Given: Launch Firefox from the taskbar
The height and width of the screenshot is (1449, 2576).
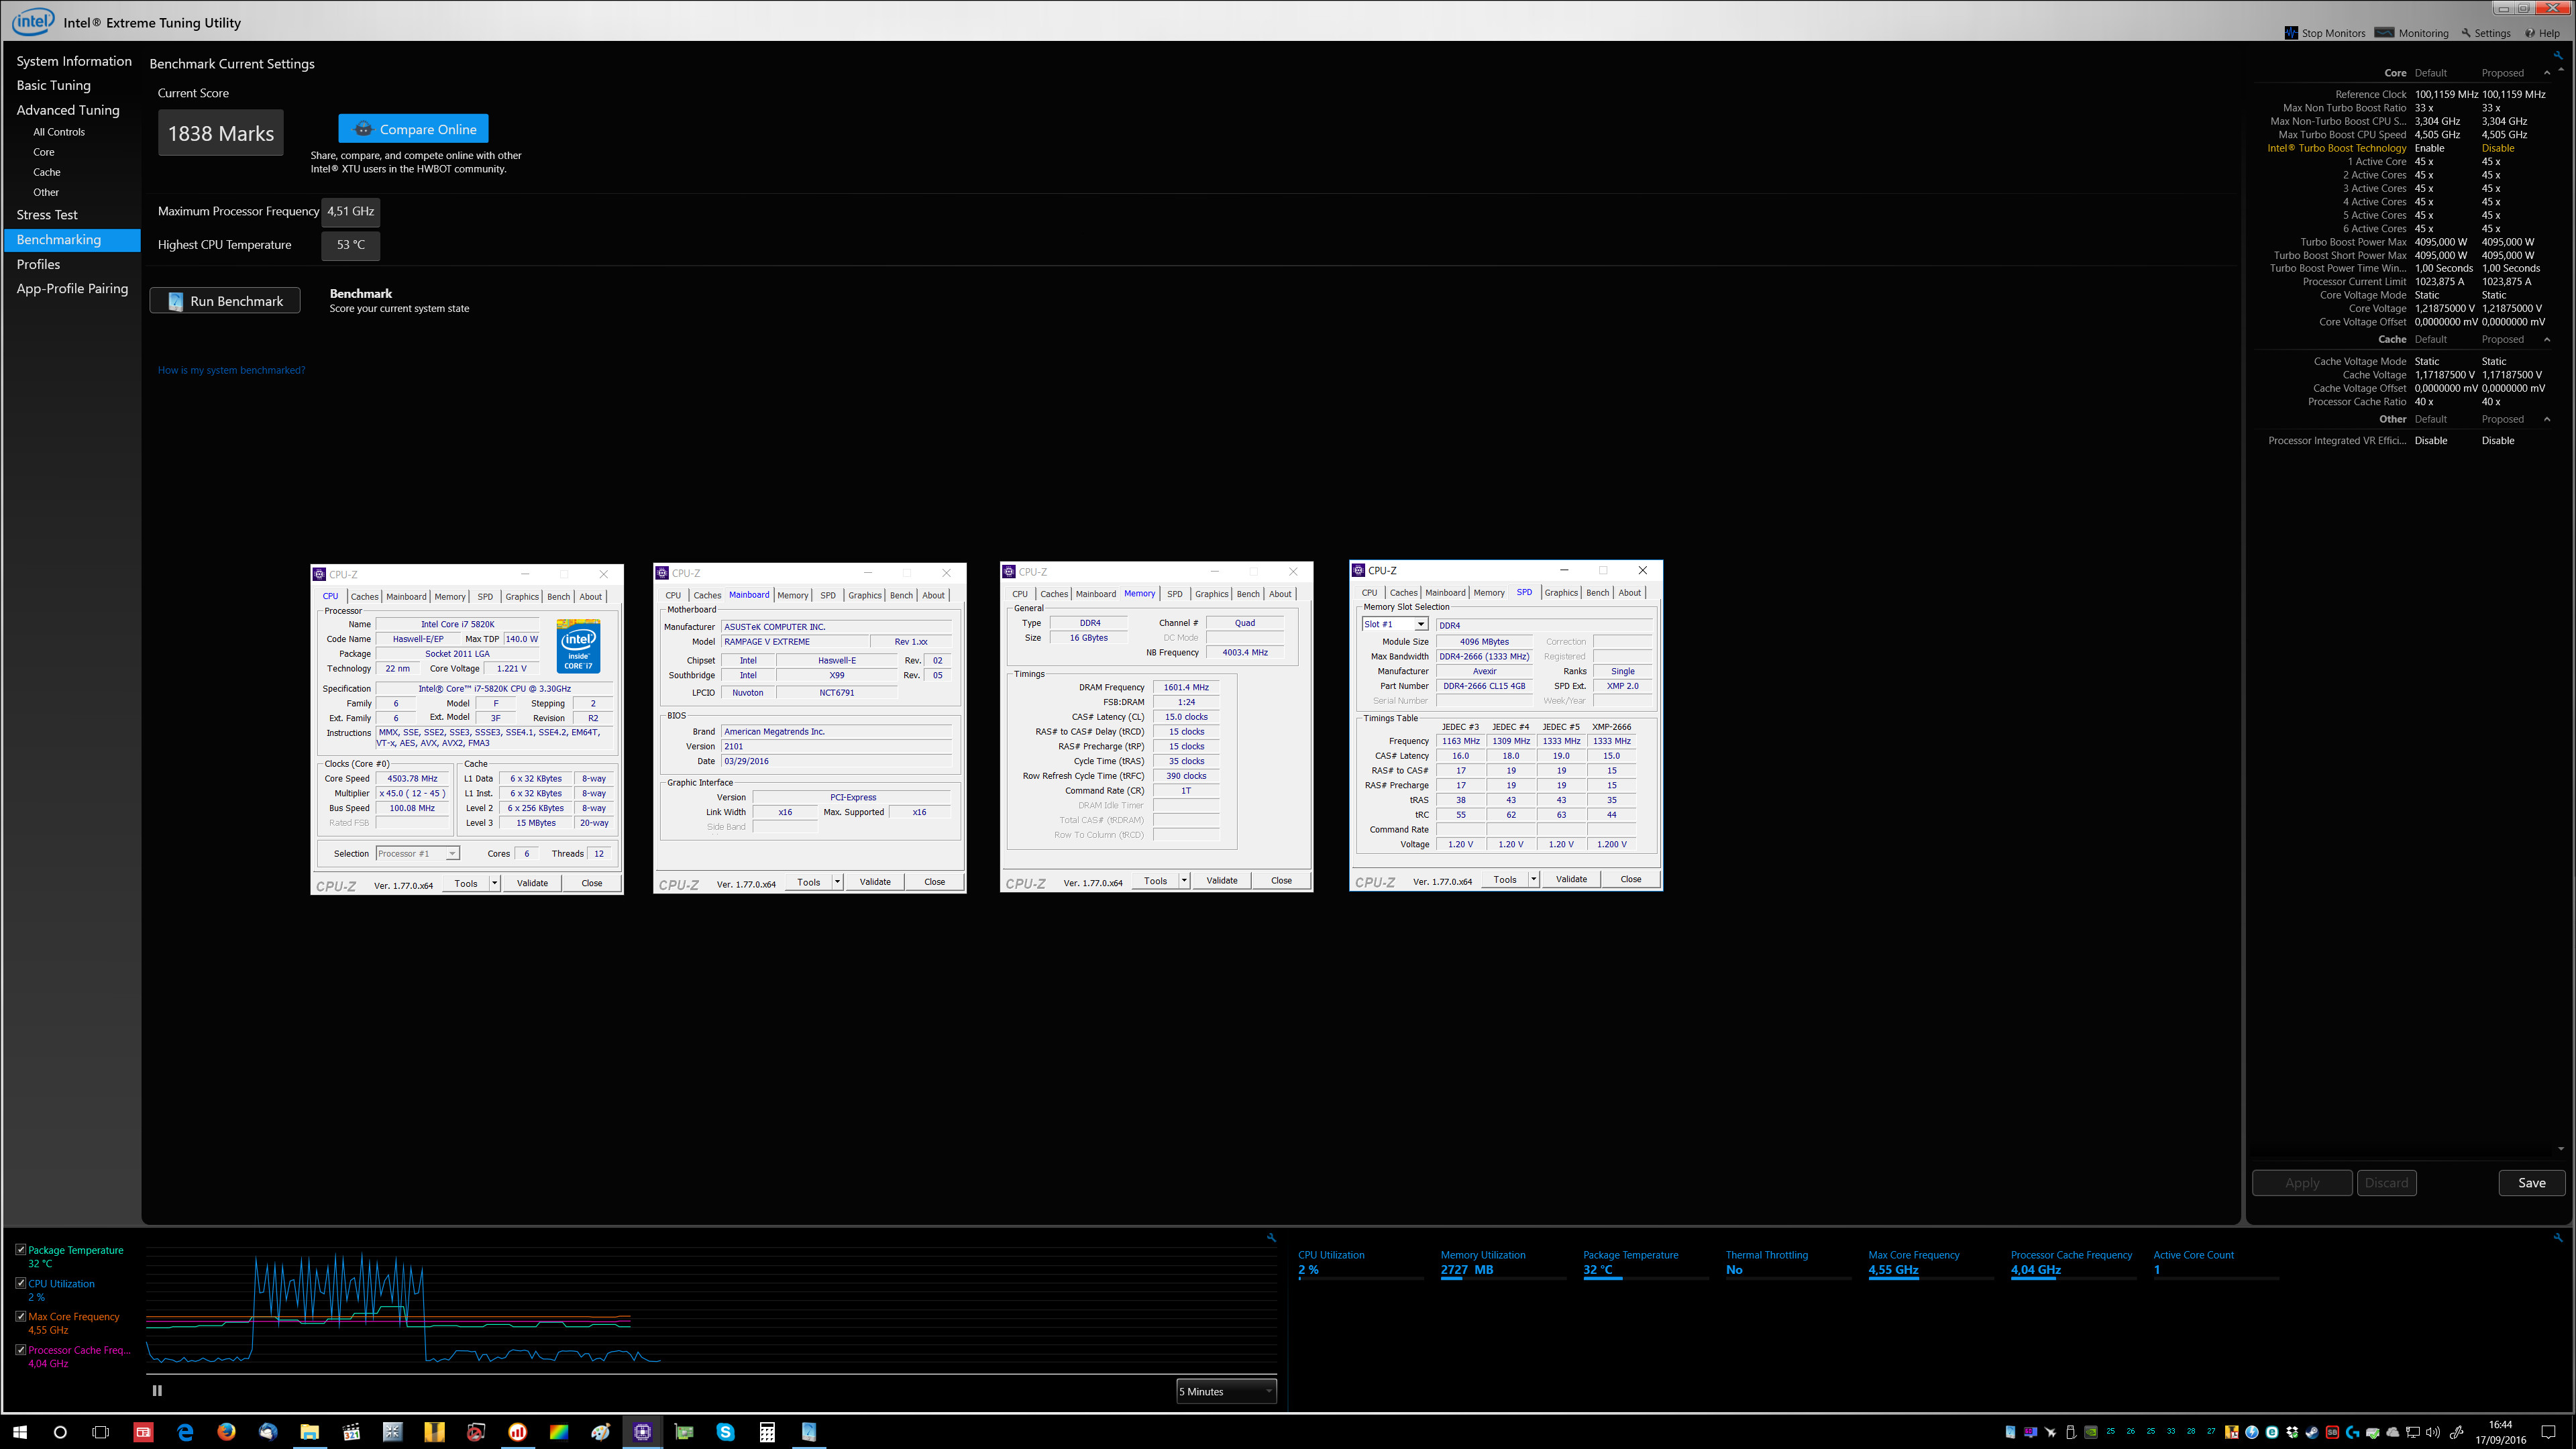Looking at the screenshot, I should 226,1432.
